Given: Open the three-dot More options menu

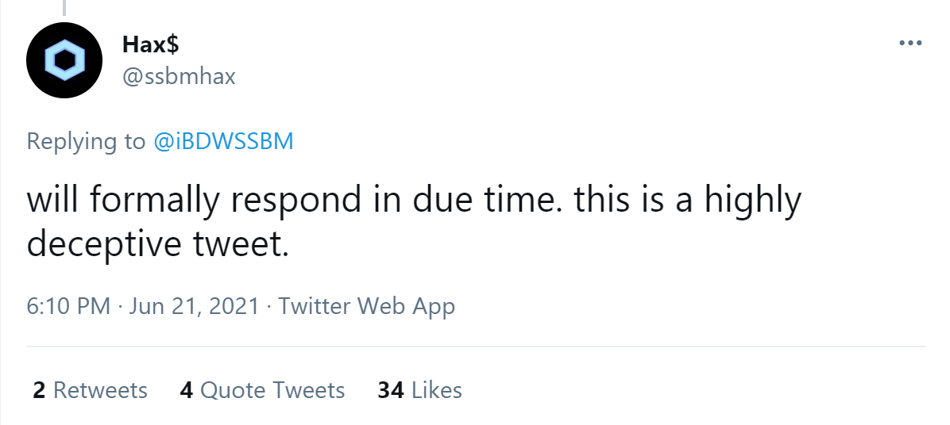Looking at the screenshot, I should [909, 44].
